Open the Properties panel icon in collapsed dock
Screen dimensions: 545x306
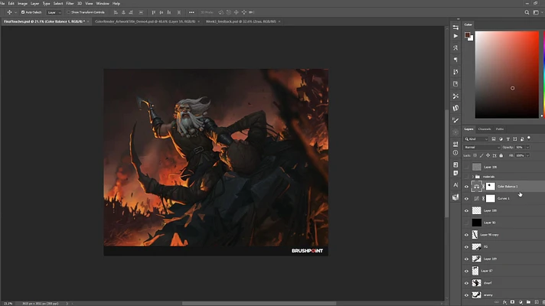455,27
